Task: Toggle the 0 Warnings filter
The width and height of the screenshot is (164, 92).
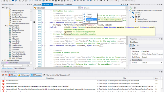Action: [x=24, y=75]
